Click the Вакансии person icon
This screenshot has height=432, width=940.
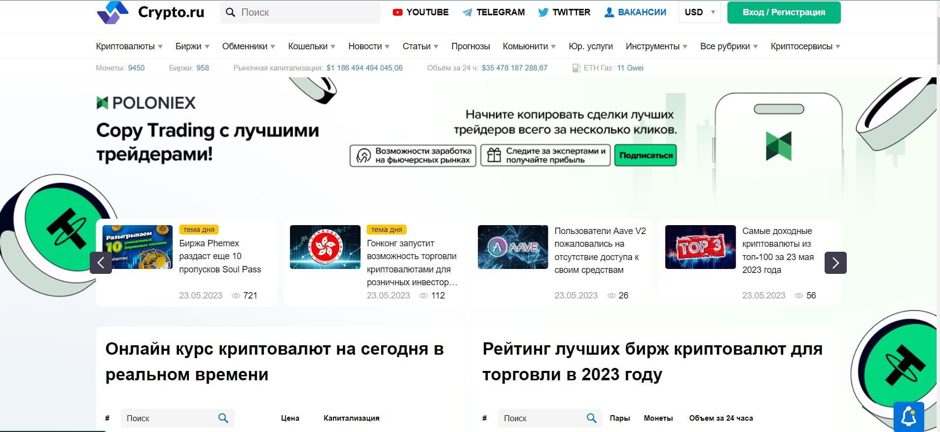pos(609,12)
